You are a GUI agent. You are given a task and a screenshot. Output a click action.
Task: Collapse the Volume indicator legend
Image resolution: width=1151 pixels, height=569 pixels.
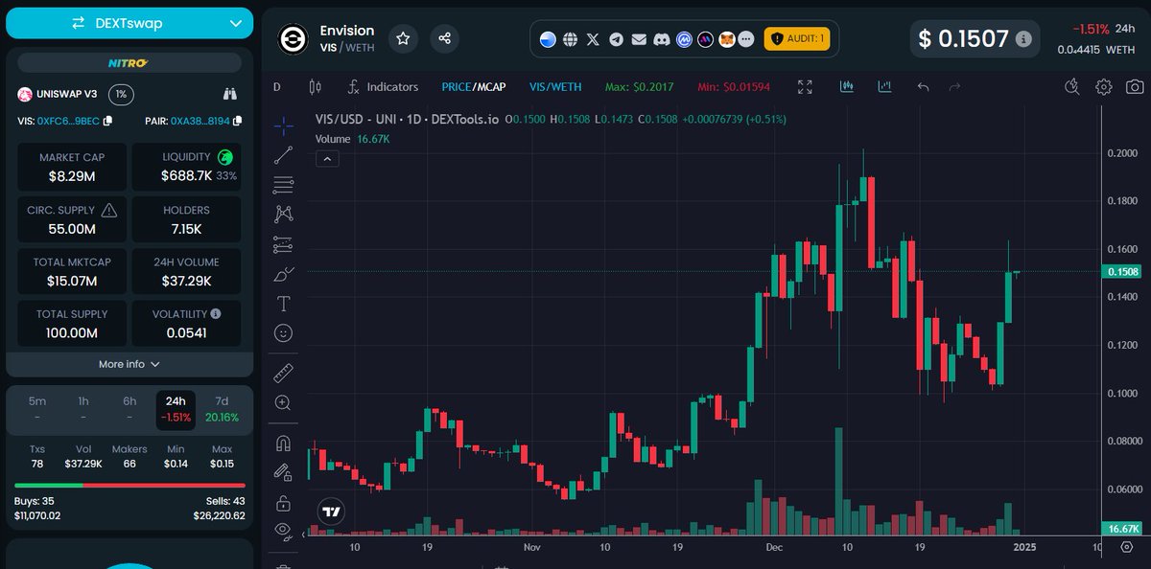(328, 159)
